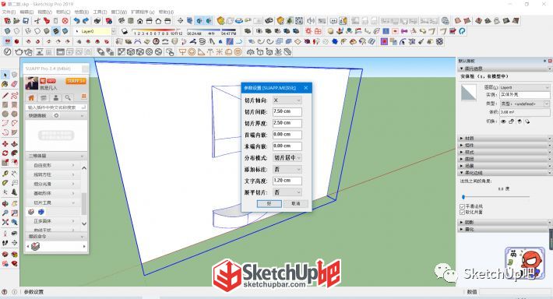Open the 分布模式 dropdown
Viewport: 553px width, 299px height.
[x=287, y=158]
